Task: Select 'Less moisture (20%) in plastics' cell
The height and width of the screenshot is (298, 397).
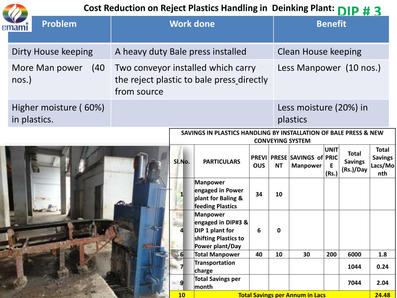Action: click(331, 113)
